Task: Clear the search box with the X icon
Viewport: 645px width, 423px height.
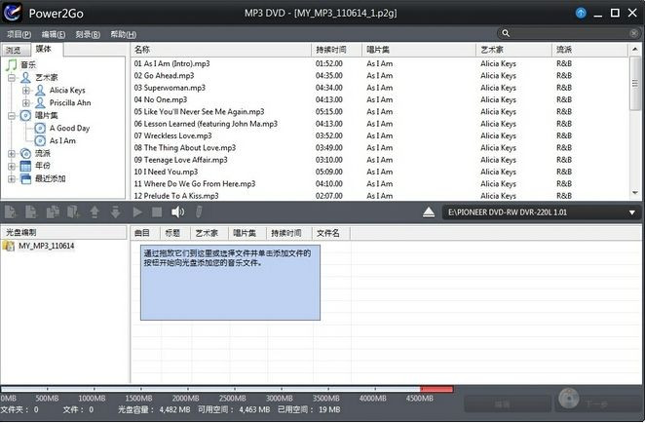Action: point(634,33)
